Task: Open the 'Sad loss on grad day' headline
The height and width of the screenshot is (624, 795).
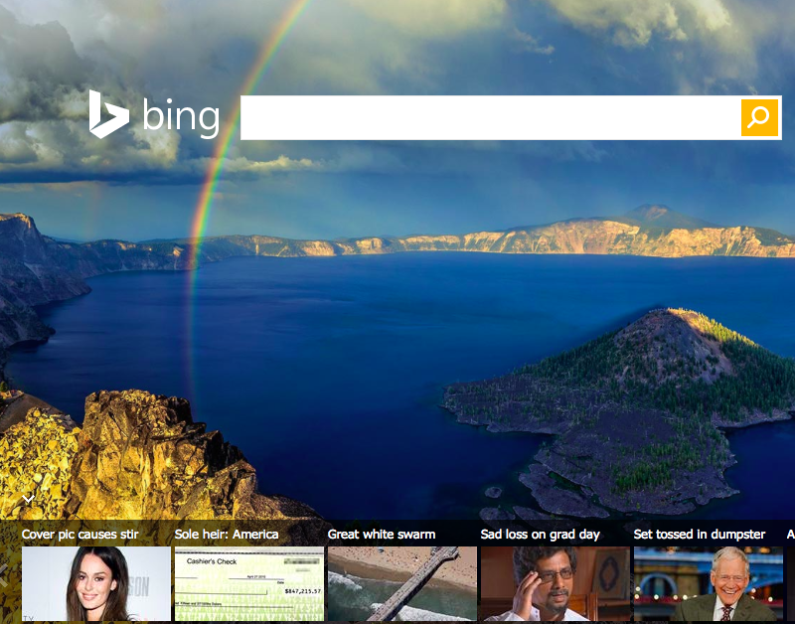Action: [540, 535]
